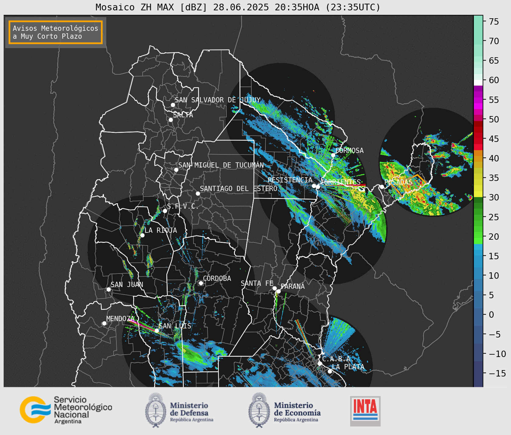The image size is (511, 435).
Task: Click the Servicio Meteorológico Nacional logo
Action: (x=66, y=410)
